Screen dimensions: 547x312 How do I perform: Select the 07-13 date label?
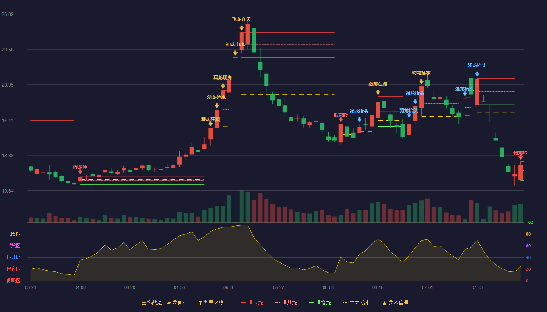(477, 287)
